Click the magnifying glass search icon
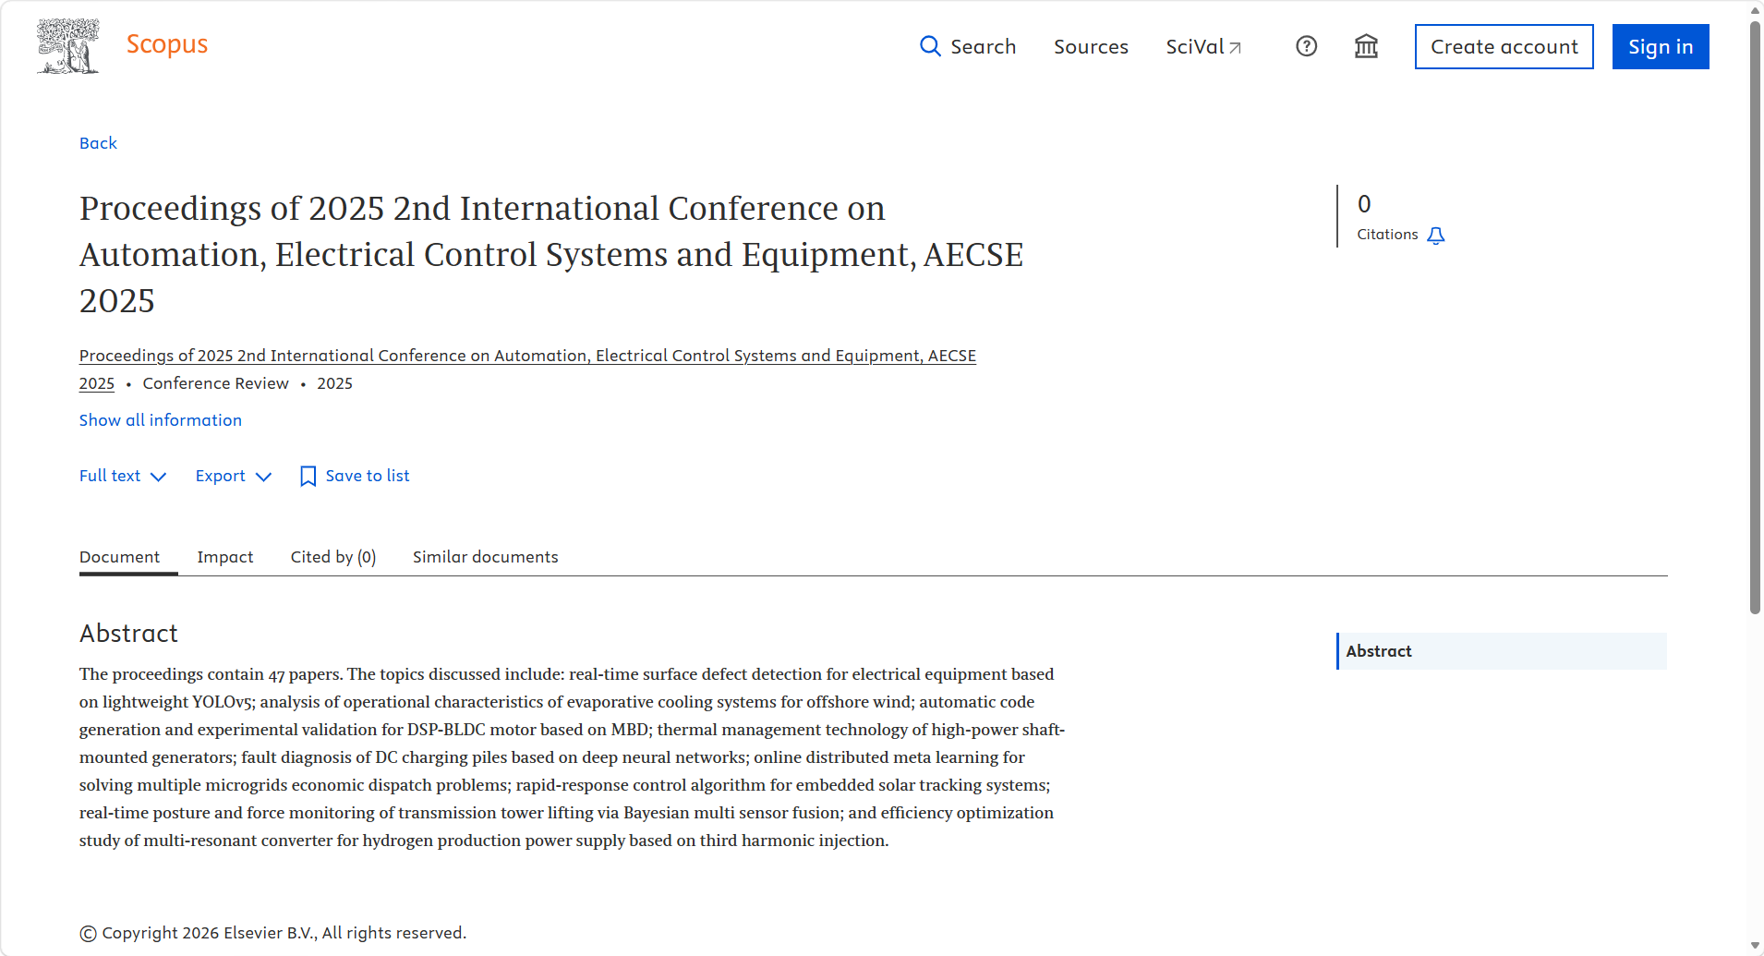 (930, 46)
